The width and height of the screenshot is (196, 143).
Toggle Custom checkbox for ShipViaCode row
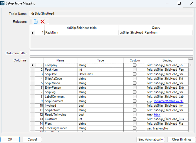point(135,79)
